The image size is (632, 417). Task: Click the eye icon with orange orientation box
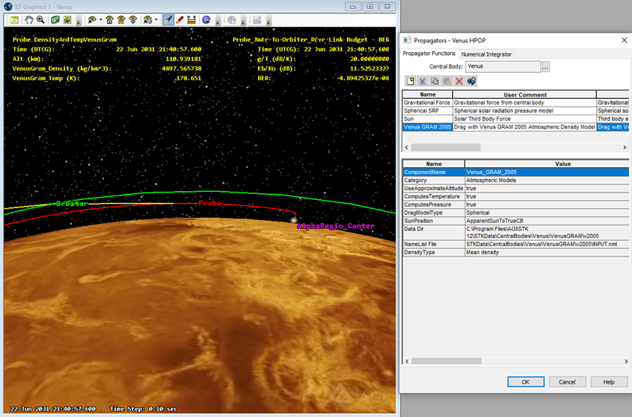121,20
